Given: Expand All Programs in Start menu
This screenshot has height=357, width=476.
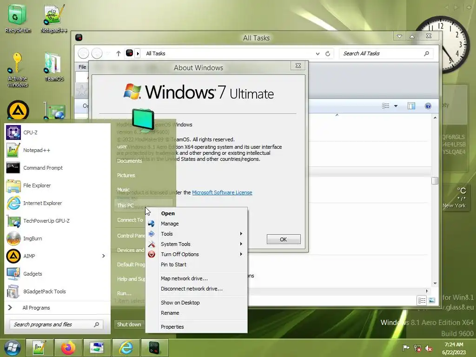Looking at the screenshot, I should [57, 308].
